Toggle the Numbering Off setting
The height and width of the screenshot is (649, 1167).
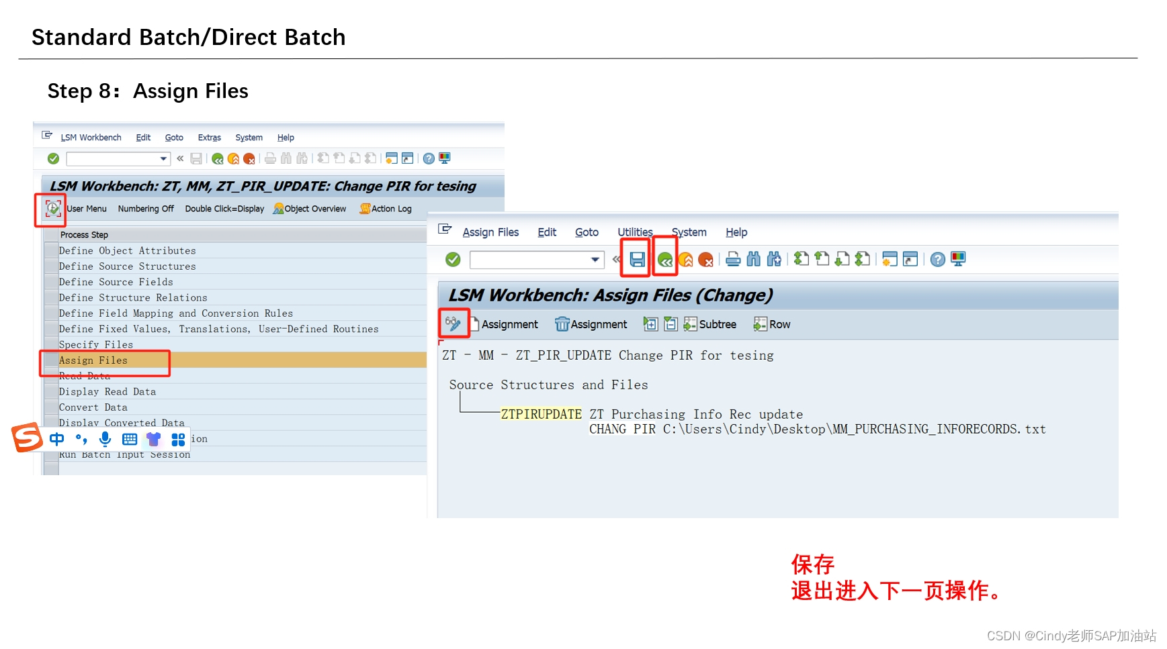[x=146, y=209]
